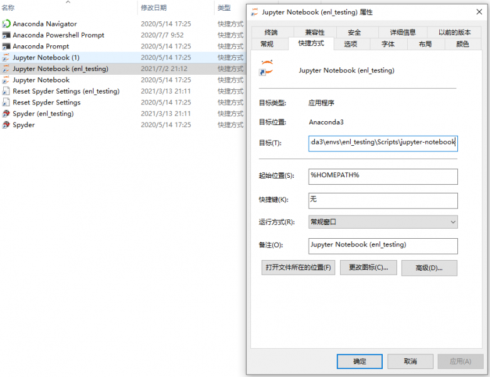Screen dimensions: 490x377
Task: Select the Anaconda Powershell Prompt icon
Action: 6,35
